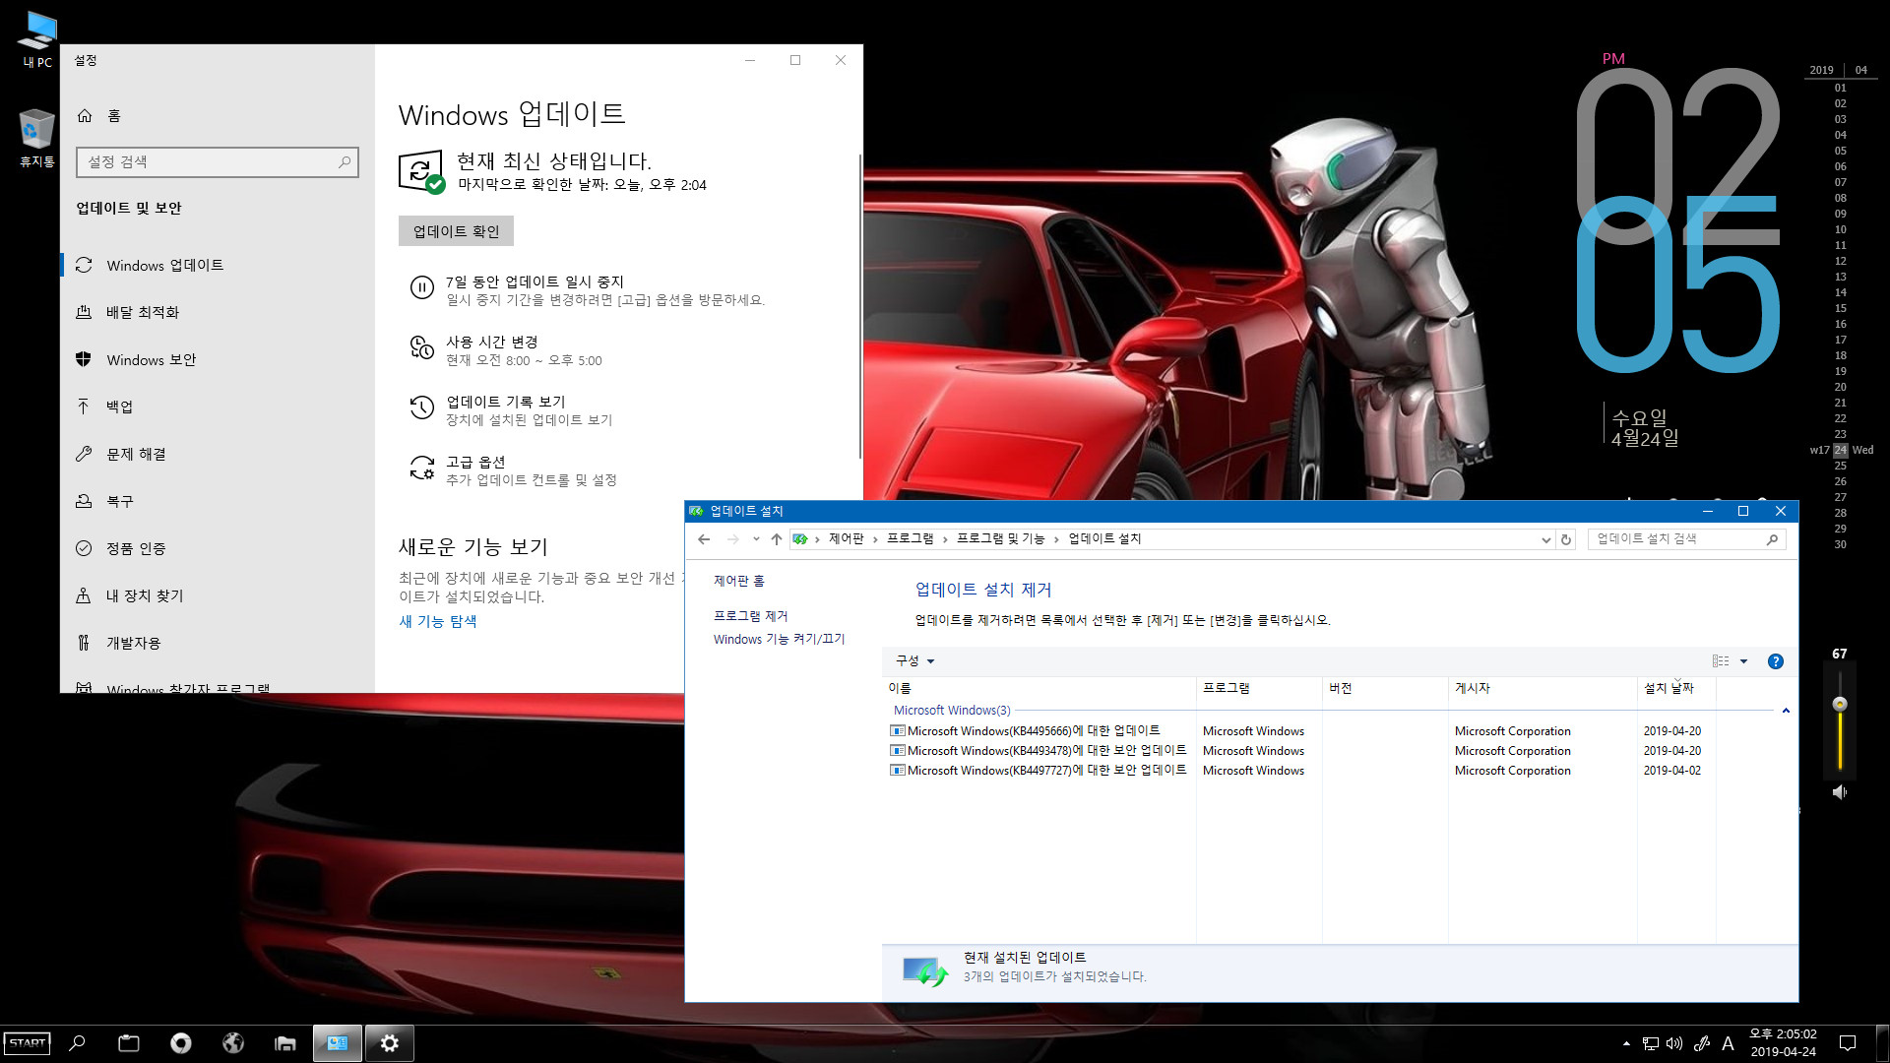Collapse the Microsoft Windows(3) group
Viewport: 1890px width, 1063px height.
point(1786,711)
